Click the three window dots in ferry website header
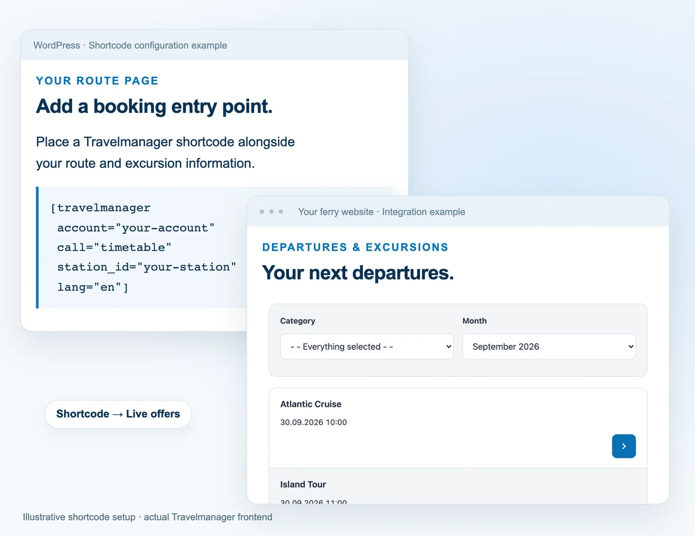The width and height of the screenshot is (695, 536). pos(271,212)
